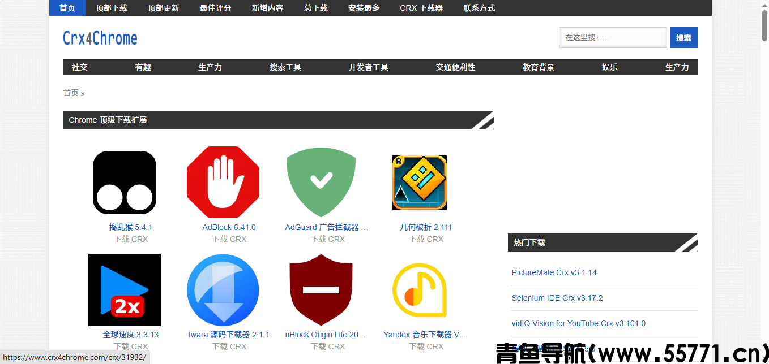The height and width of the screenshot is (364, 769).
Task: Focus the 在这里搜 search field
Action: tap(613, 38)
